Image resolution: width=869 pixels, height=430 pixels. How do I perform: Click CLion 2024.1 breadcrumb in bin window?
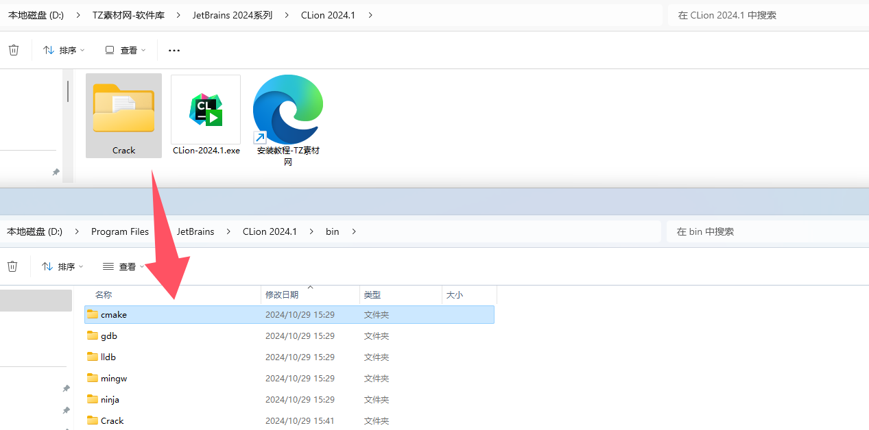[270, 231]
